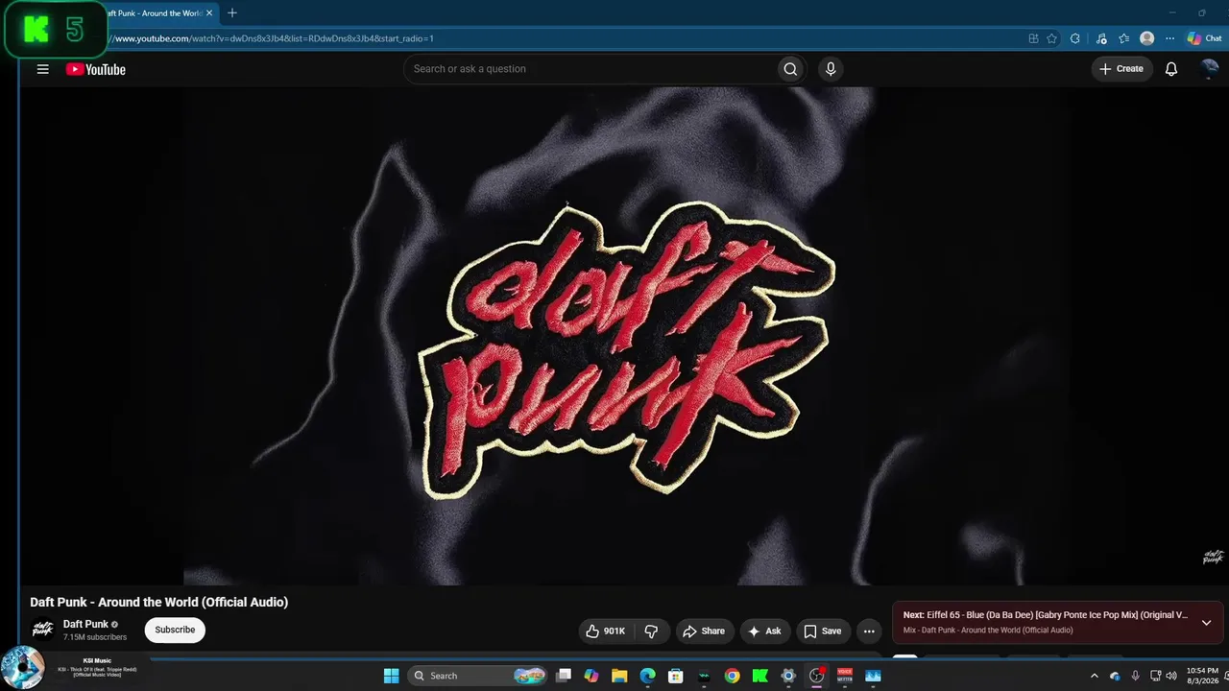Start voice search with the microphone icon
Viewport: 1229px width, 691px height.
831,69
